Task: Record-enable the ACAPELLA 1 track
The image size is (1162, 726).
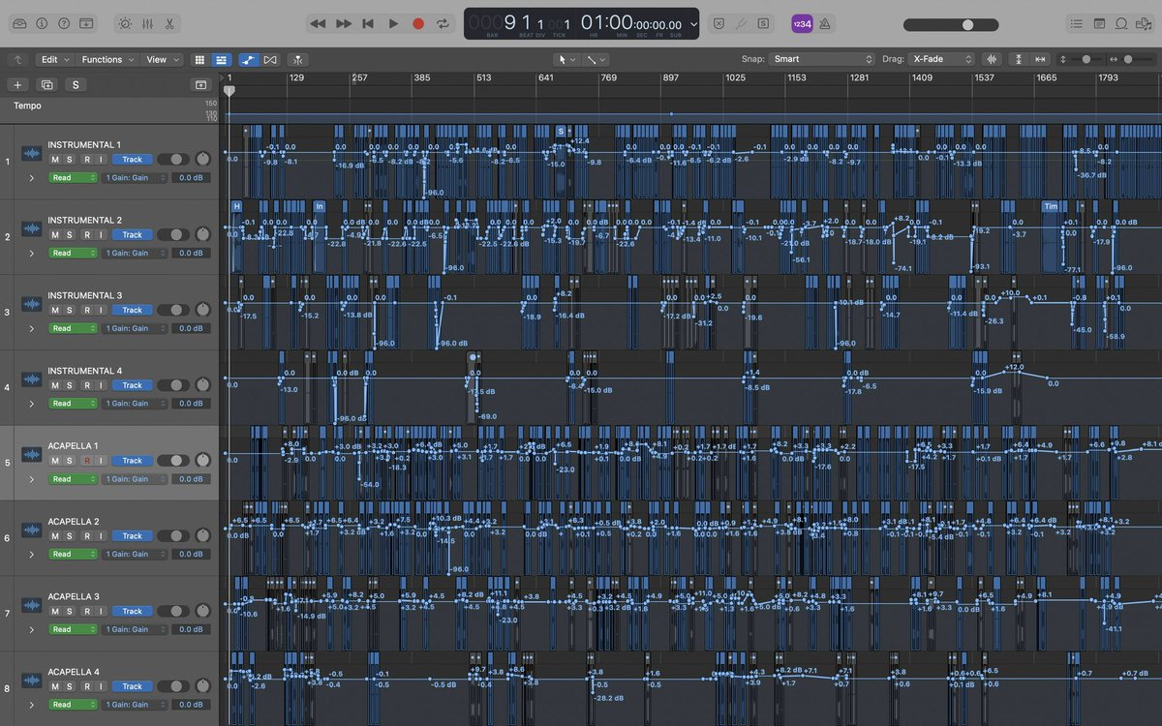Action: (x=86, y=461)
